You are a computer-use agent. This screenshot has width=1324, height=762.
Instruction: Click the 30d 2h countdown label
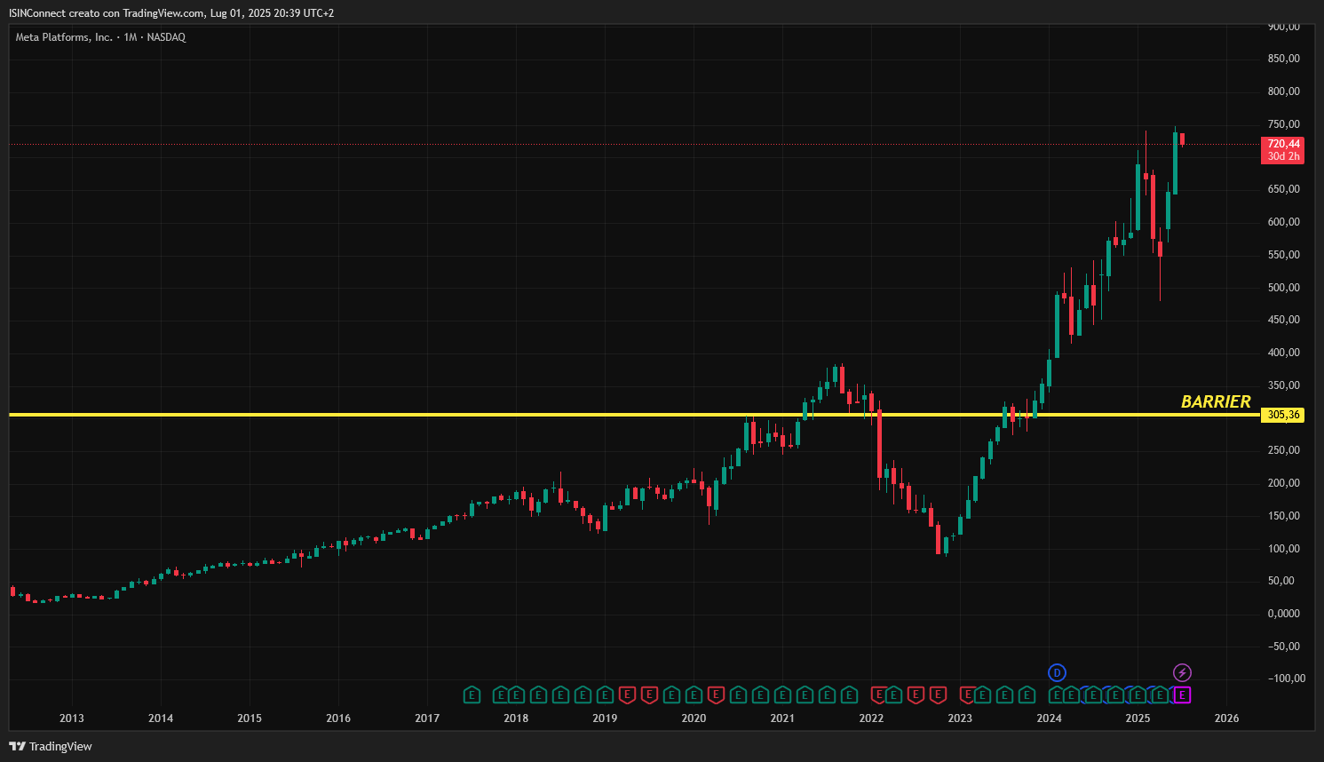tap(1283, 156)
